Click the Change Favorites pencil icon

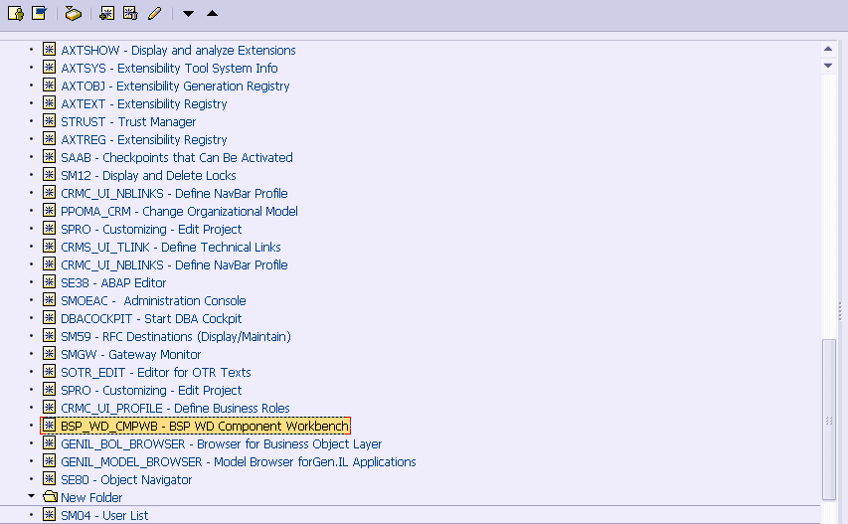(x=155, y=13)
